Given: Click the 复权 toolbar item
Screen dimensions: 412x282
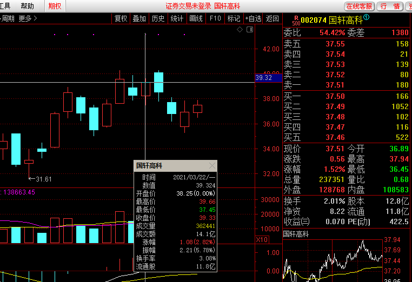Looking at the screenshot, I should 121,19.
